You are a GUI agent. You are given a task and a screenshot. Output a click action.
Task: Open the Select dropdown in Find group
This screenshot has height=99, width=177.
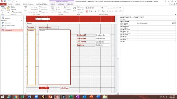80,12
